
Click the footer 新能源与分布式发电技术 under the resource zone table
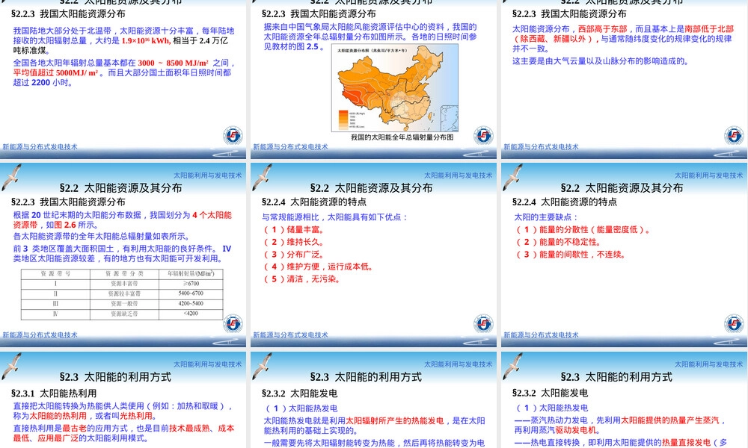pyautogui.click(x=40, y=335)
